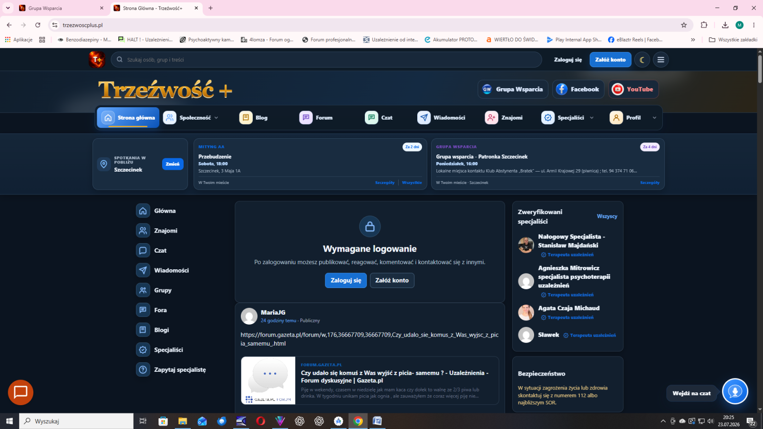Open File Explorer from the taskbar
The width and height of the screenshot is (763, 429).
click(x=183, y=421)
